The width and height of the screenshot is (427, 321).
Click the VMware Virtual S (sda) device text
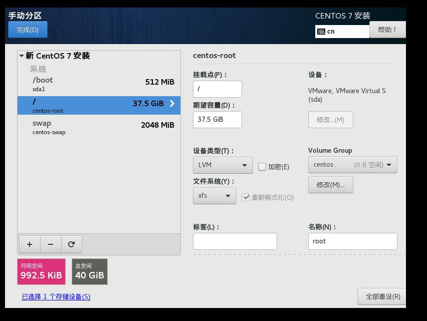tap(347, 95)
